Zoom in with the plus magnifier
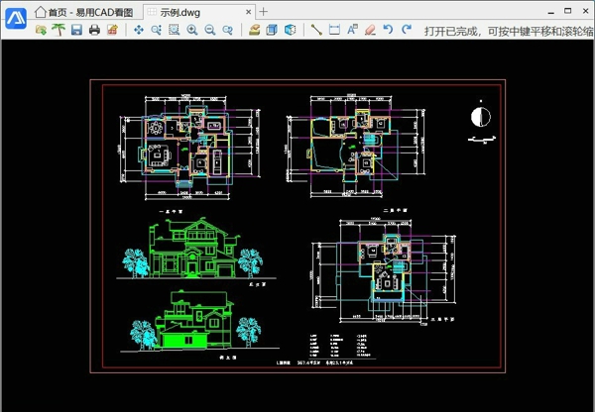The image size is (595, 412). coord(192,31)
